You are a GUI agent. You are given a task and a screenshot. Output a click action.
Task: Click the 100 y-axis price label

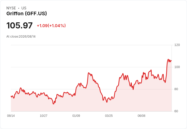point(177,67)
